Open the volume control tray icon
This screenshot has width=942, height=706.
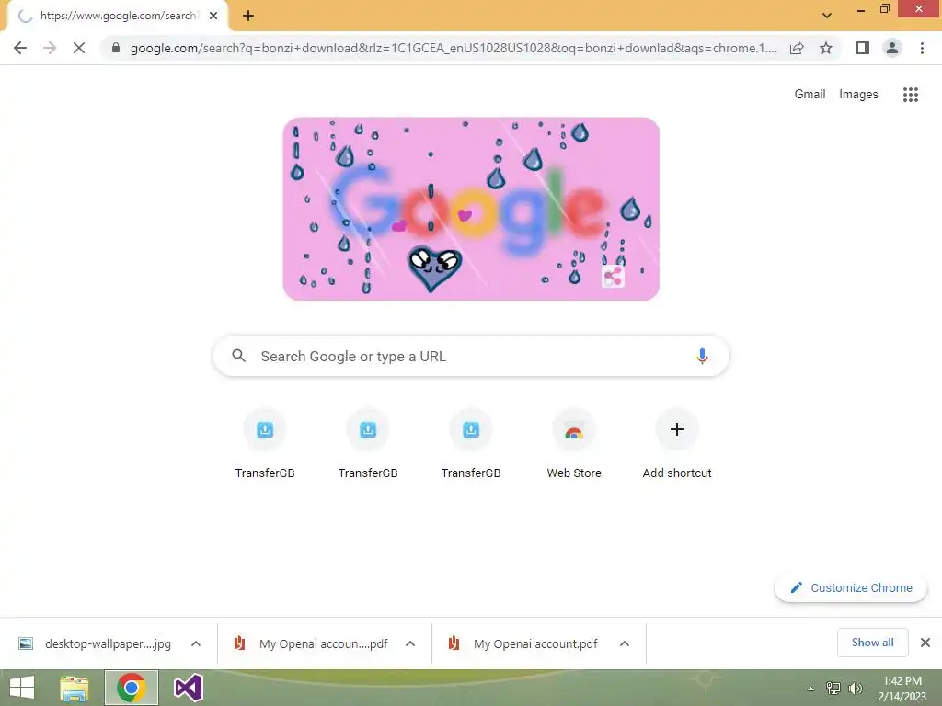[x=855, y=688]
